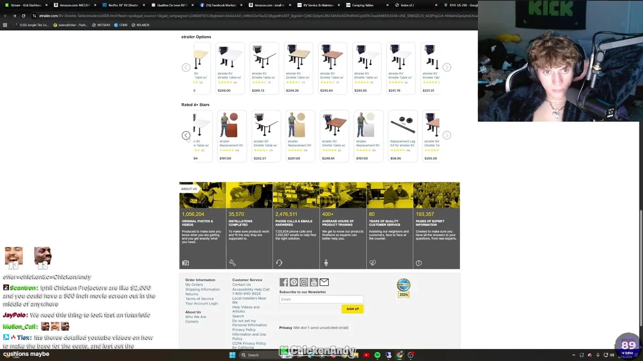Viewport: 643px width, 361px height.
Task: Previous arrow of Rated 4+ Stars carousel
Action: (186, 135)
